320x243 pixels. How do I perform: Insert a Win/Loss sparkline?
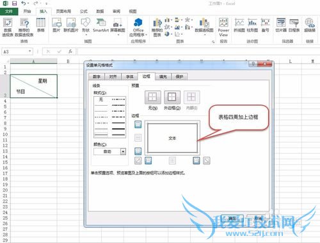tap(266, 25)
